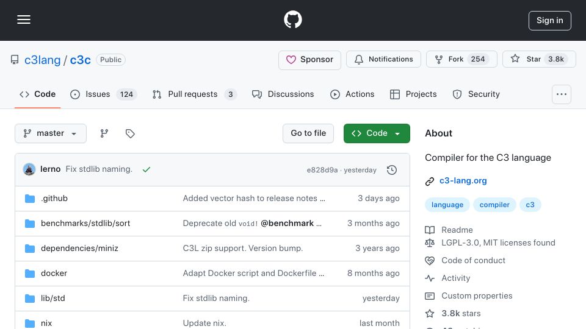Open the Readme link
586x329 pixels.
457,230
